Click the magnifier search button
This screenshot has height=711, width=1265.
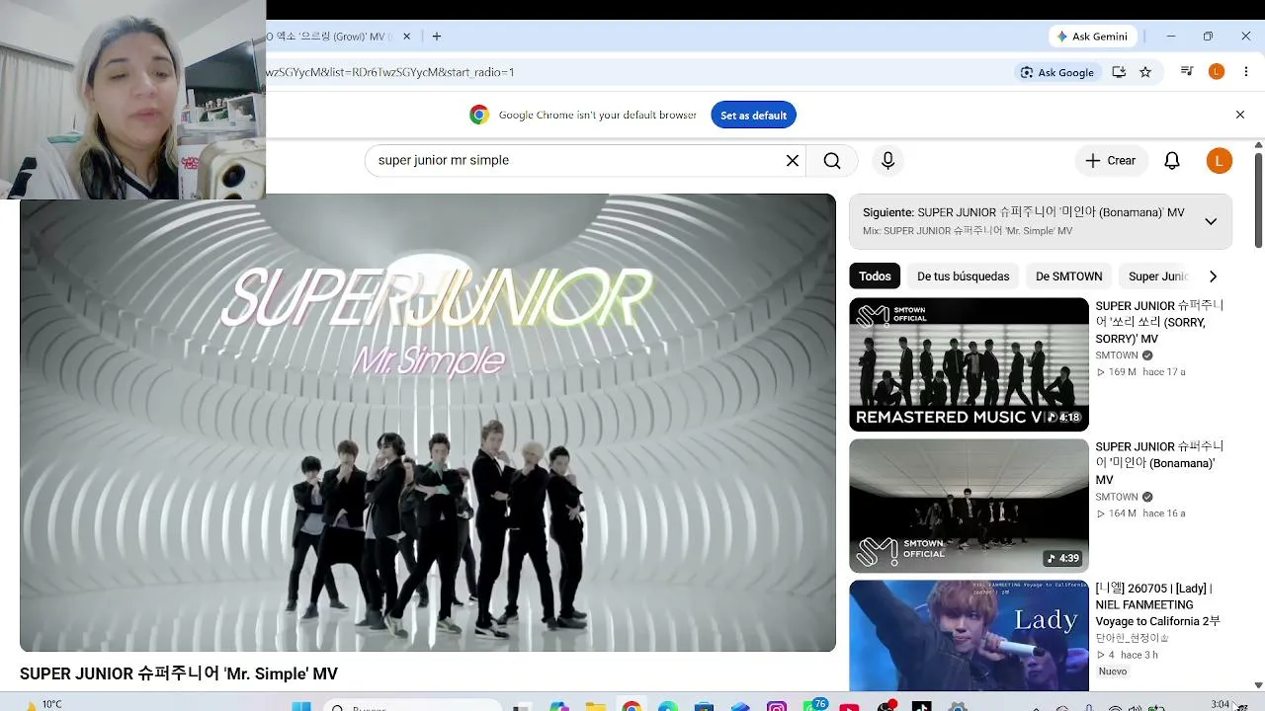click(x=832, y=161)
